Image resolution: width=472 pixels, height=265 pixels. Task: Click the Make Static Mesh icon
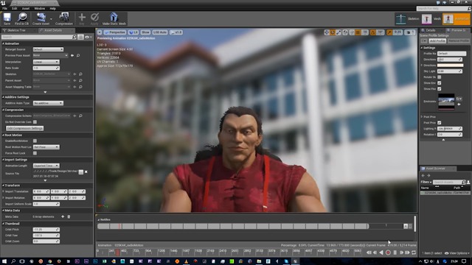114,18
